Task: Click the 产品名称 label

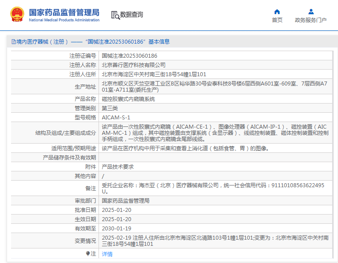Action: 85,99
